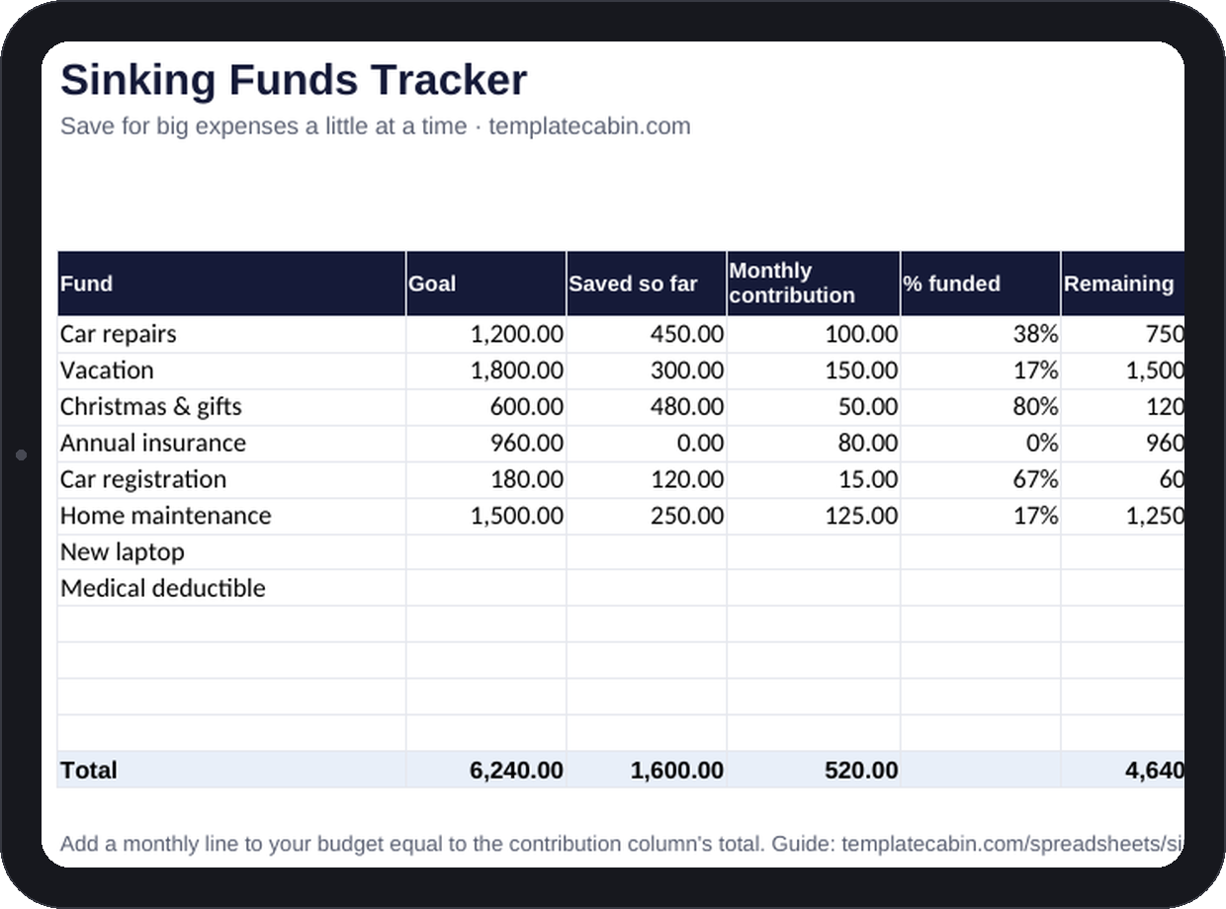This screenshot has width=1226, height=909.
Task: Click the Car repairs fund cell
Action: [232, 334]
